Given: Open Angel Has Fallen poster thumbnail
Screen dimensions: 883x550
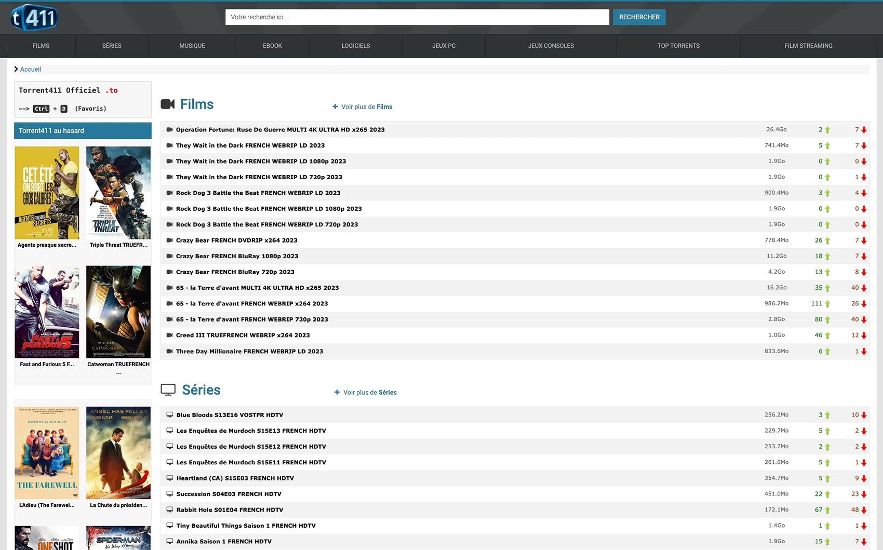Looking at the screenshot, I should point(118,453).
